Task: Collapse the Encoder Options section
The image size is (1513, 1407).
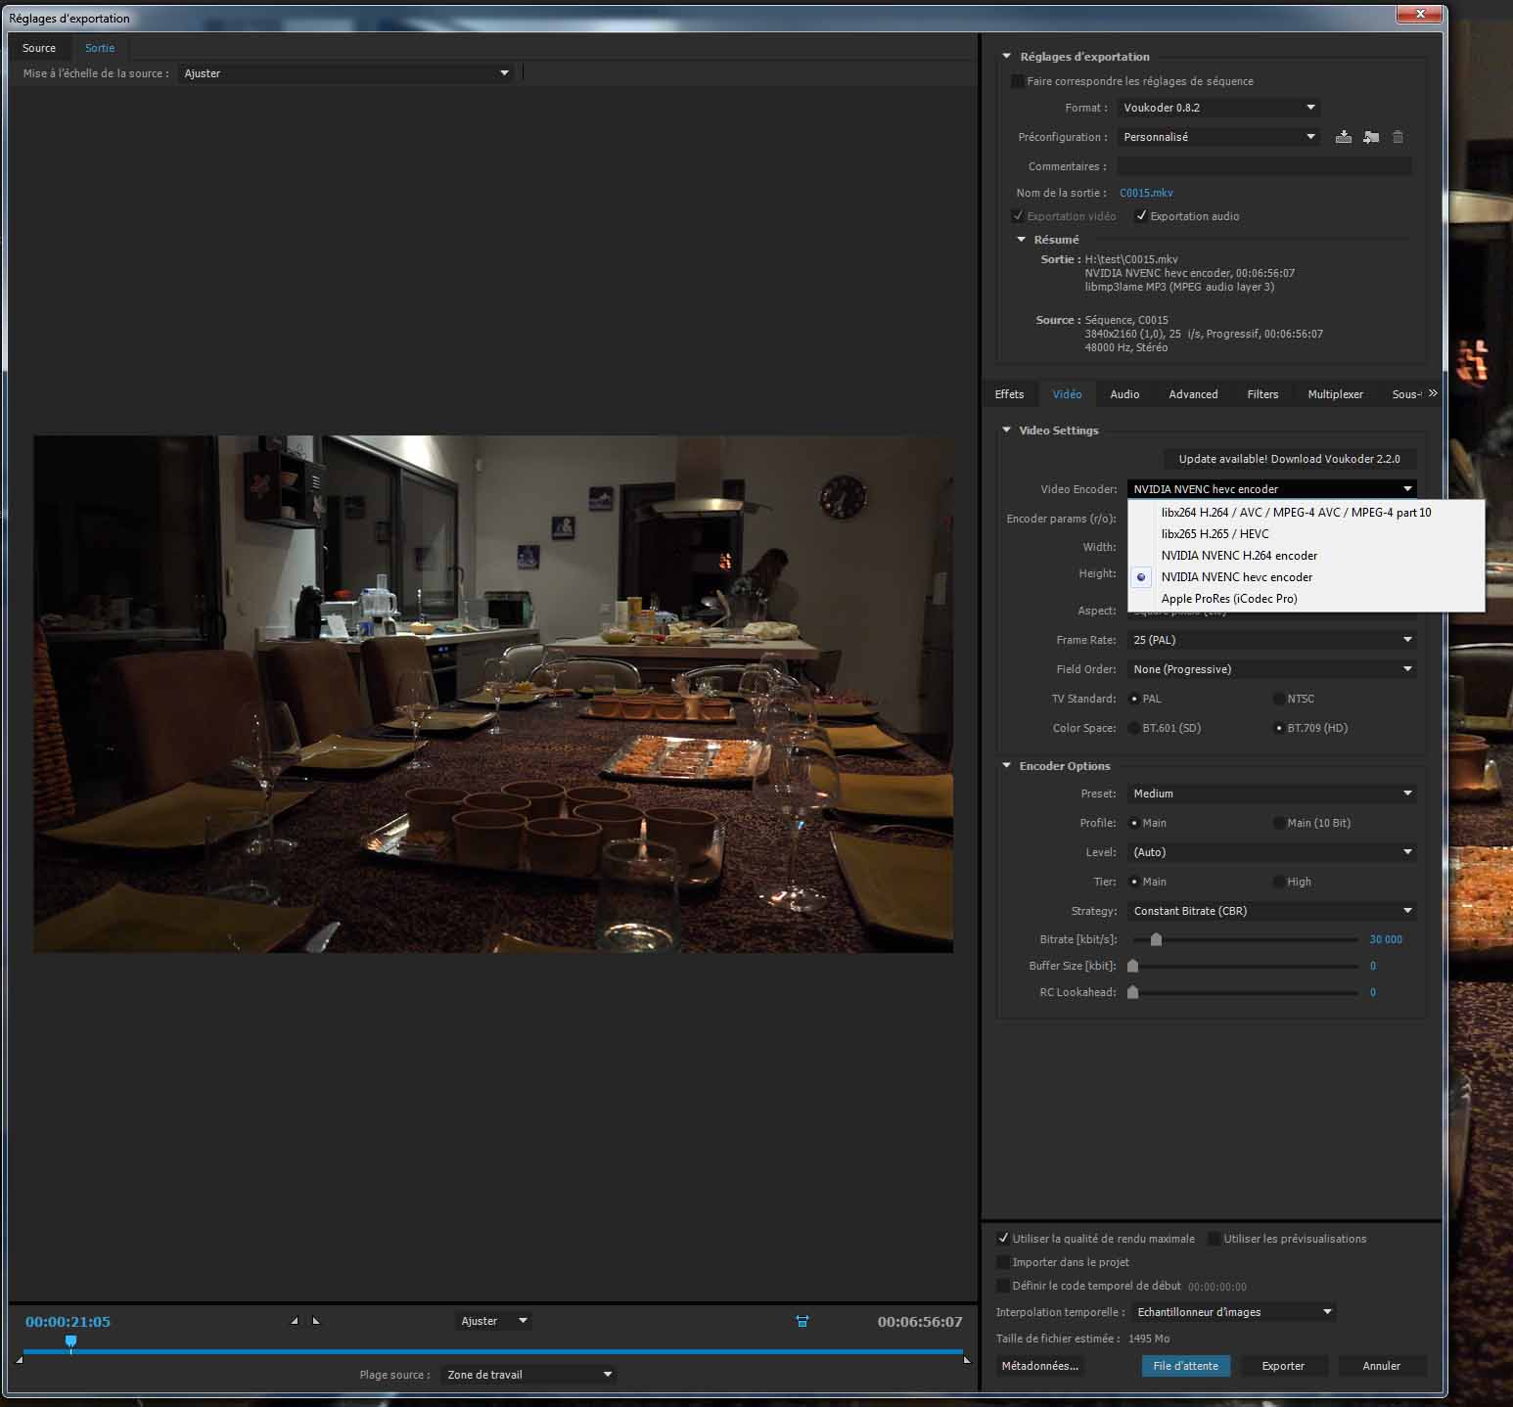Action: [x=1006, y=766]
